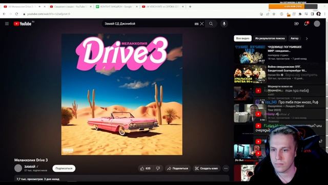Click the orange donation goal progress bar
Screen dimensions: 328x185
click(293, 7)
